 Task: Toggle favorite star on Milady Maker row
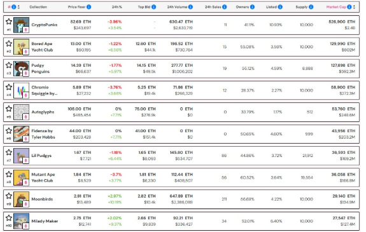9,218
